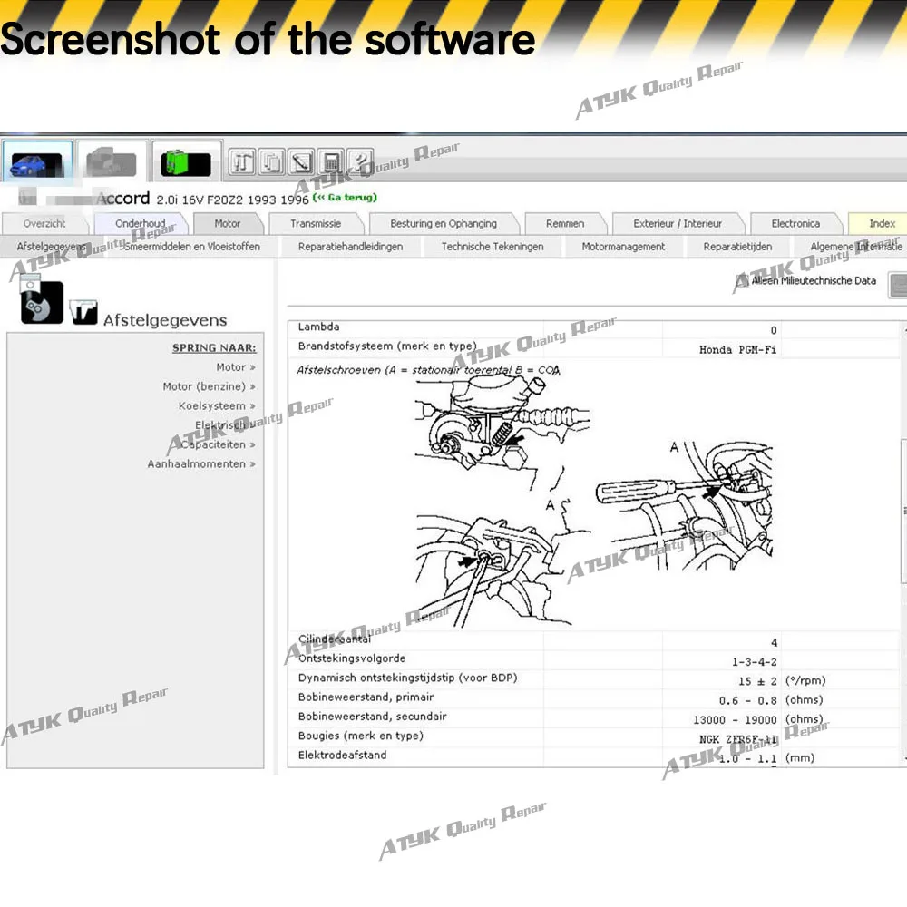The height and width of the screenshot is (907, 907).
Task: Open the green fuel can module
Action: tap(186, 162)
